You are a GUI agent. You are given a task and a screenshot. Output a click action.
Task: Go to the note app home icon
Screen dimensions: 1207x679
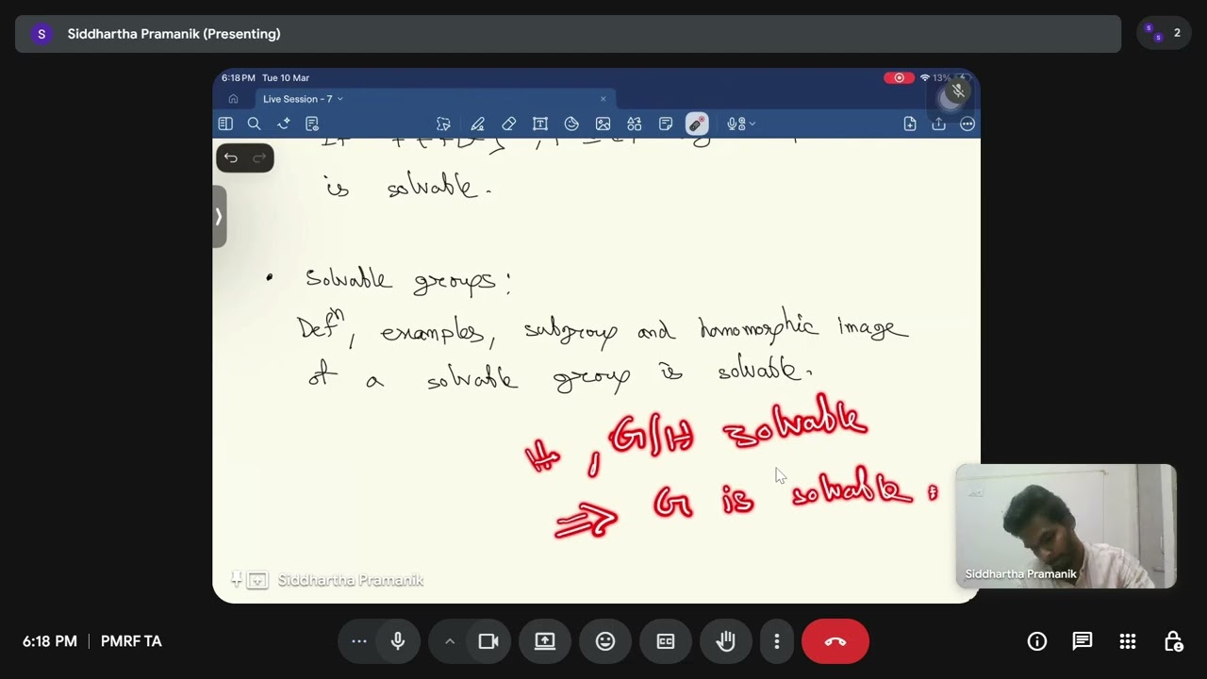tap(233, 99)
